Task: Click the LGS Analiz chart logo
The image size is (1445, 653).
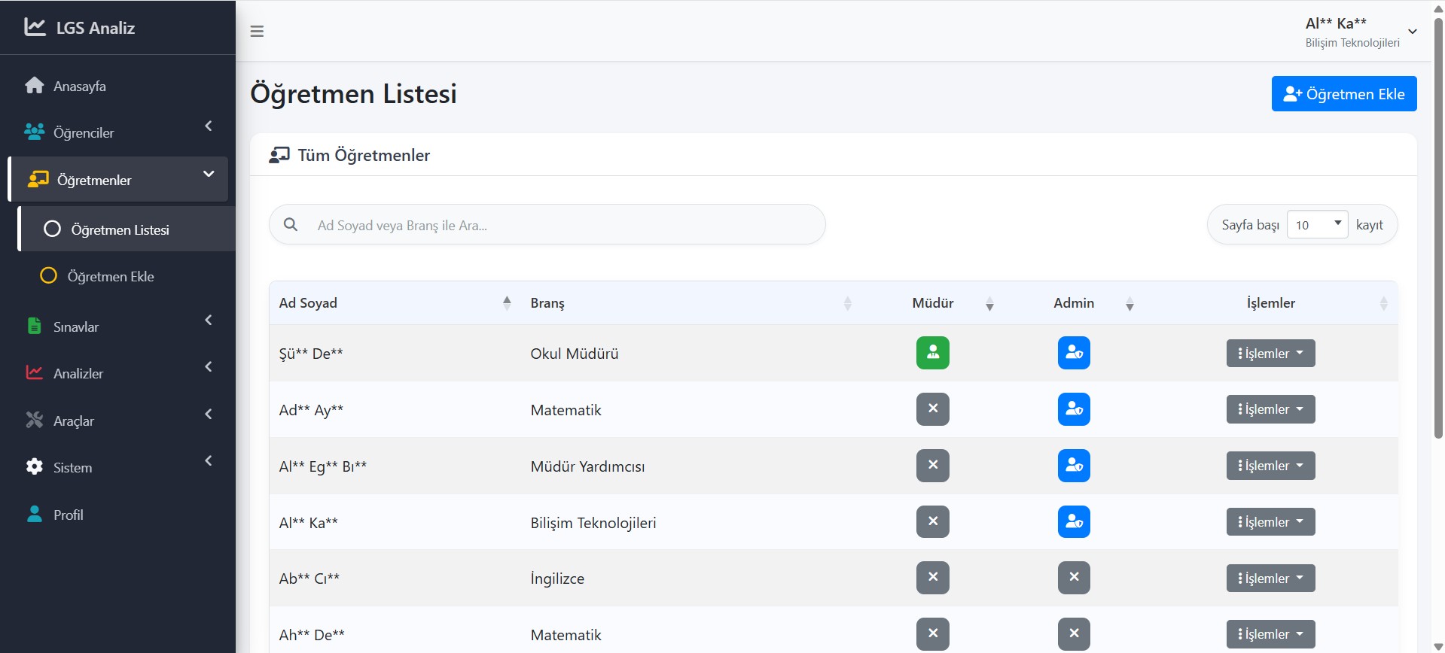Action: click(x=35, y=27)
